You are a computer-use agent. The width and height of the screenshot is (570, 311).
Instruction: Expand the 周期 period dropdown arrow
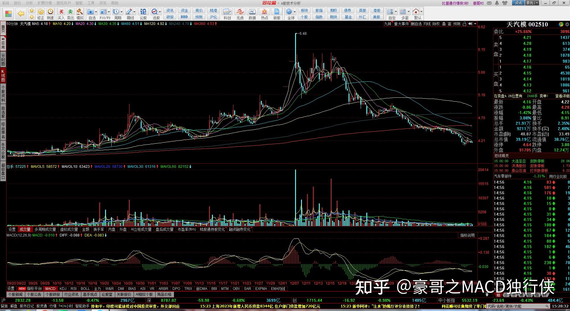click(x=122, y=12)
